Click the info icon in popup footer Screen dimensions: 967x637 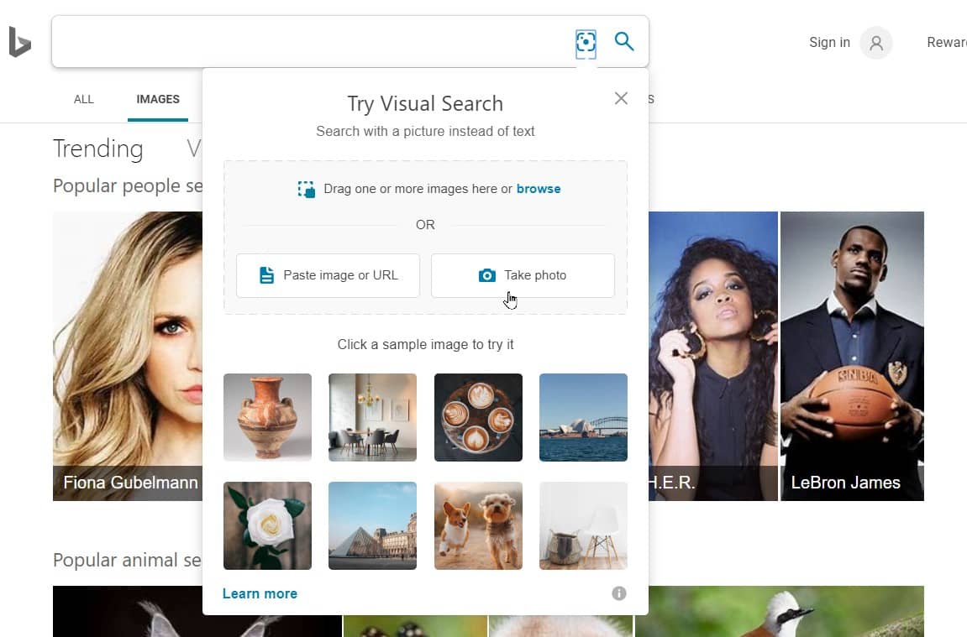pyautogui.click(x=619, y=593)
